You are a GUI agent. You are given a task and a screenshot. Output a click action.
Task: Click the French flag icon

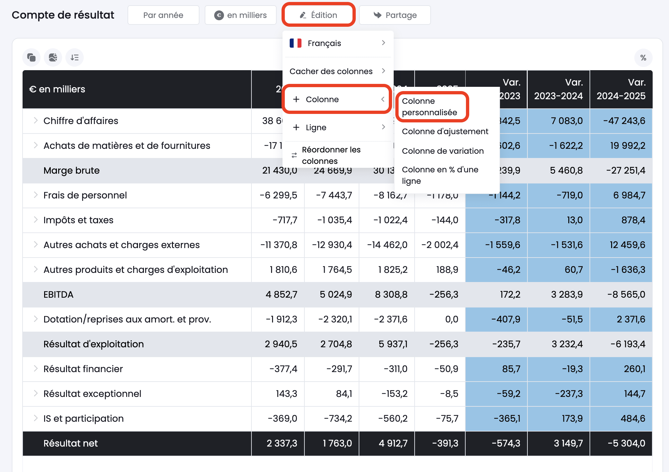pyautogui.click(x=296, y=43)
